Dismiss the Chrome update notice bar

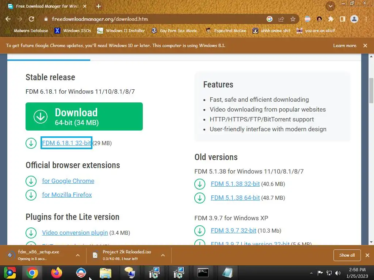pyautogui.click(x=365, y=46)
